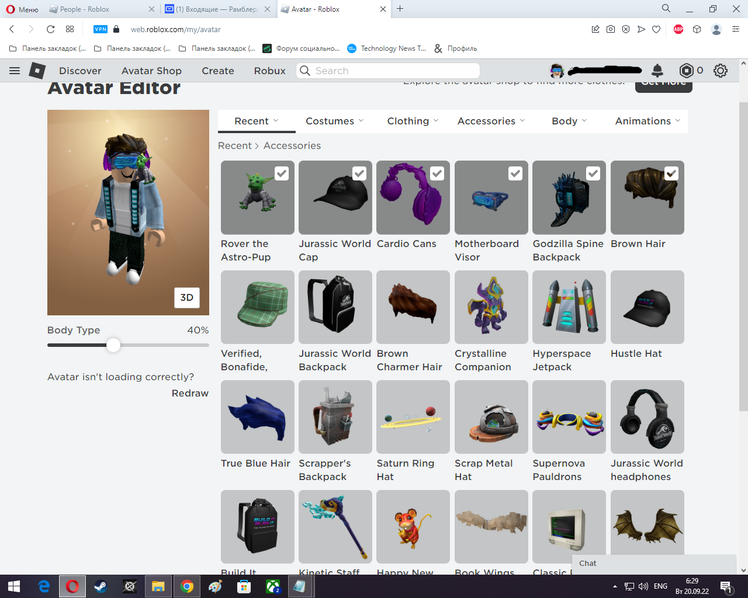
Task: Expand the Accessories dropdown tab
Action: (491, 121)
